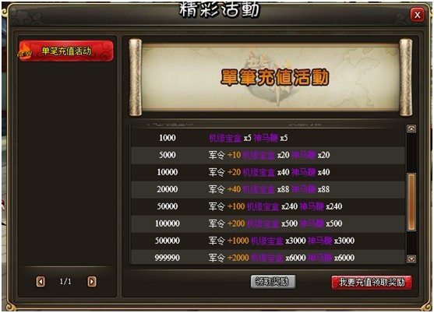434x313 pixels.
Task: Go to next page arrow in sidebar
Action: pos(92,282)
